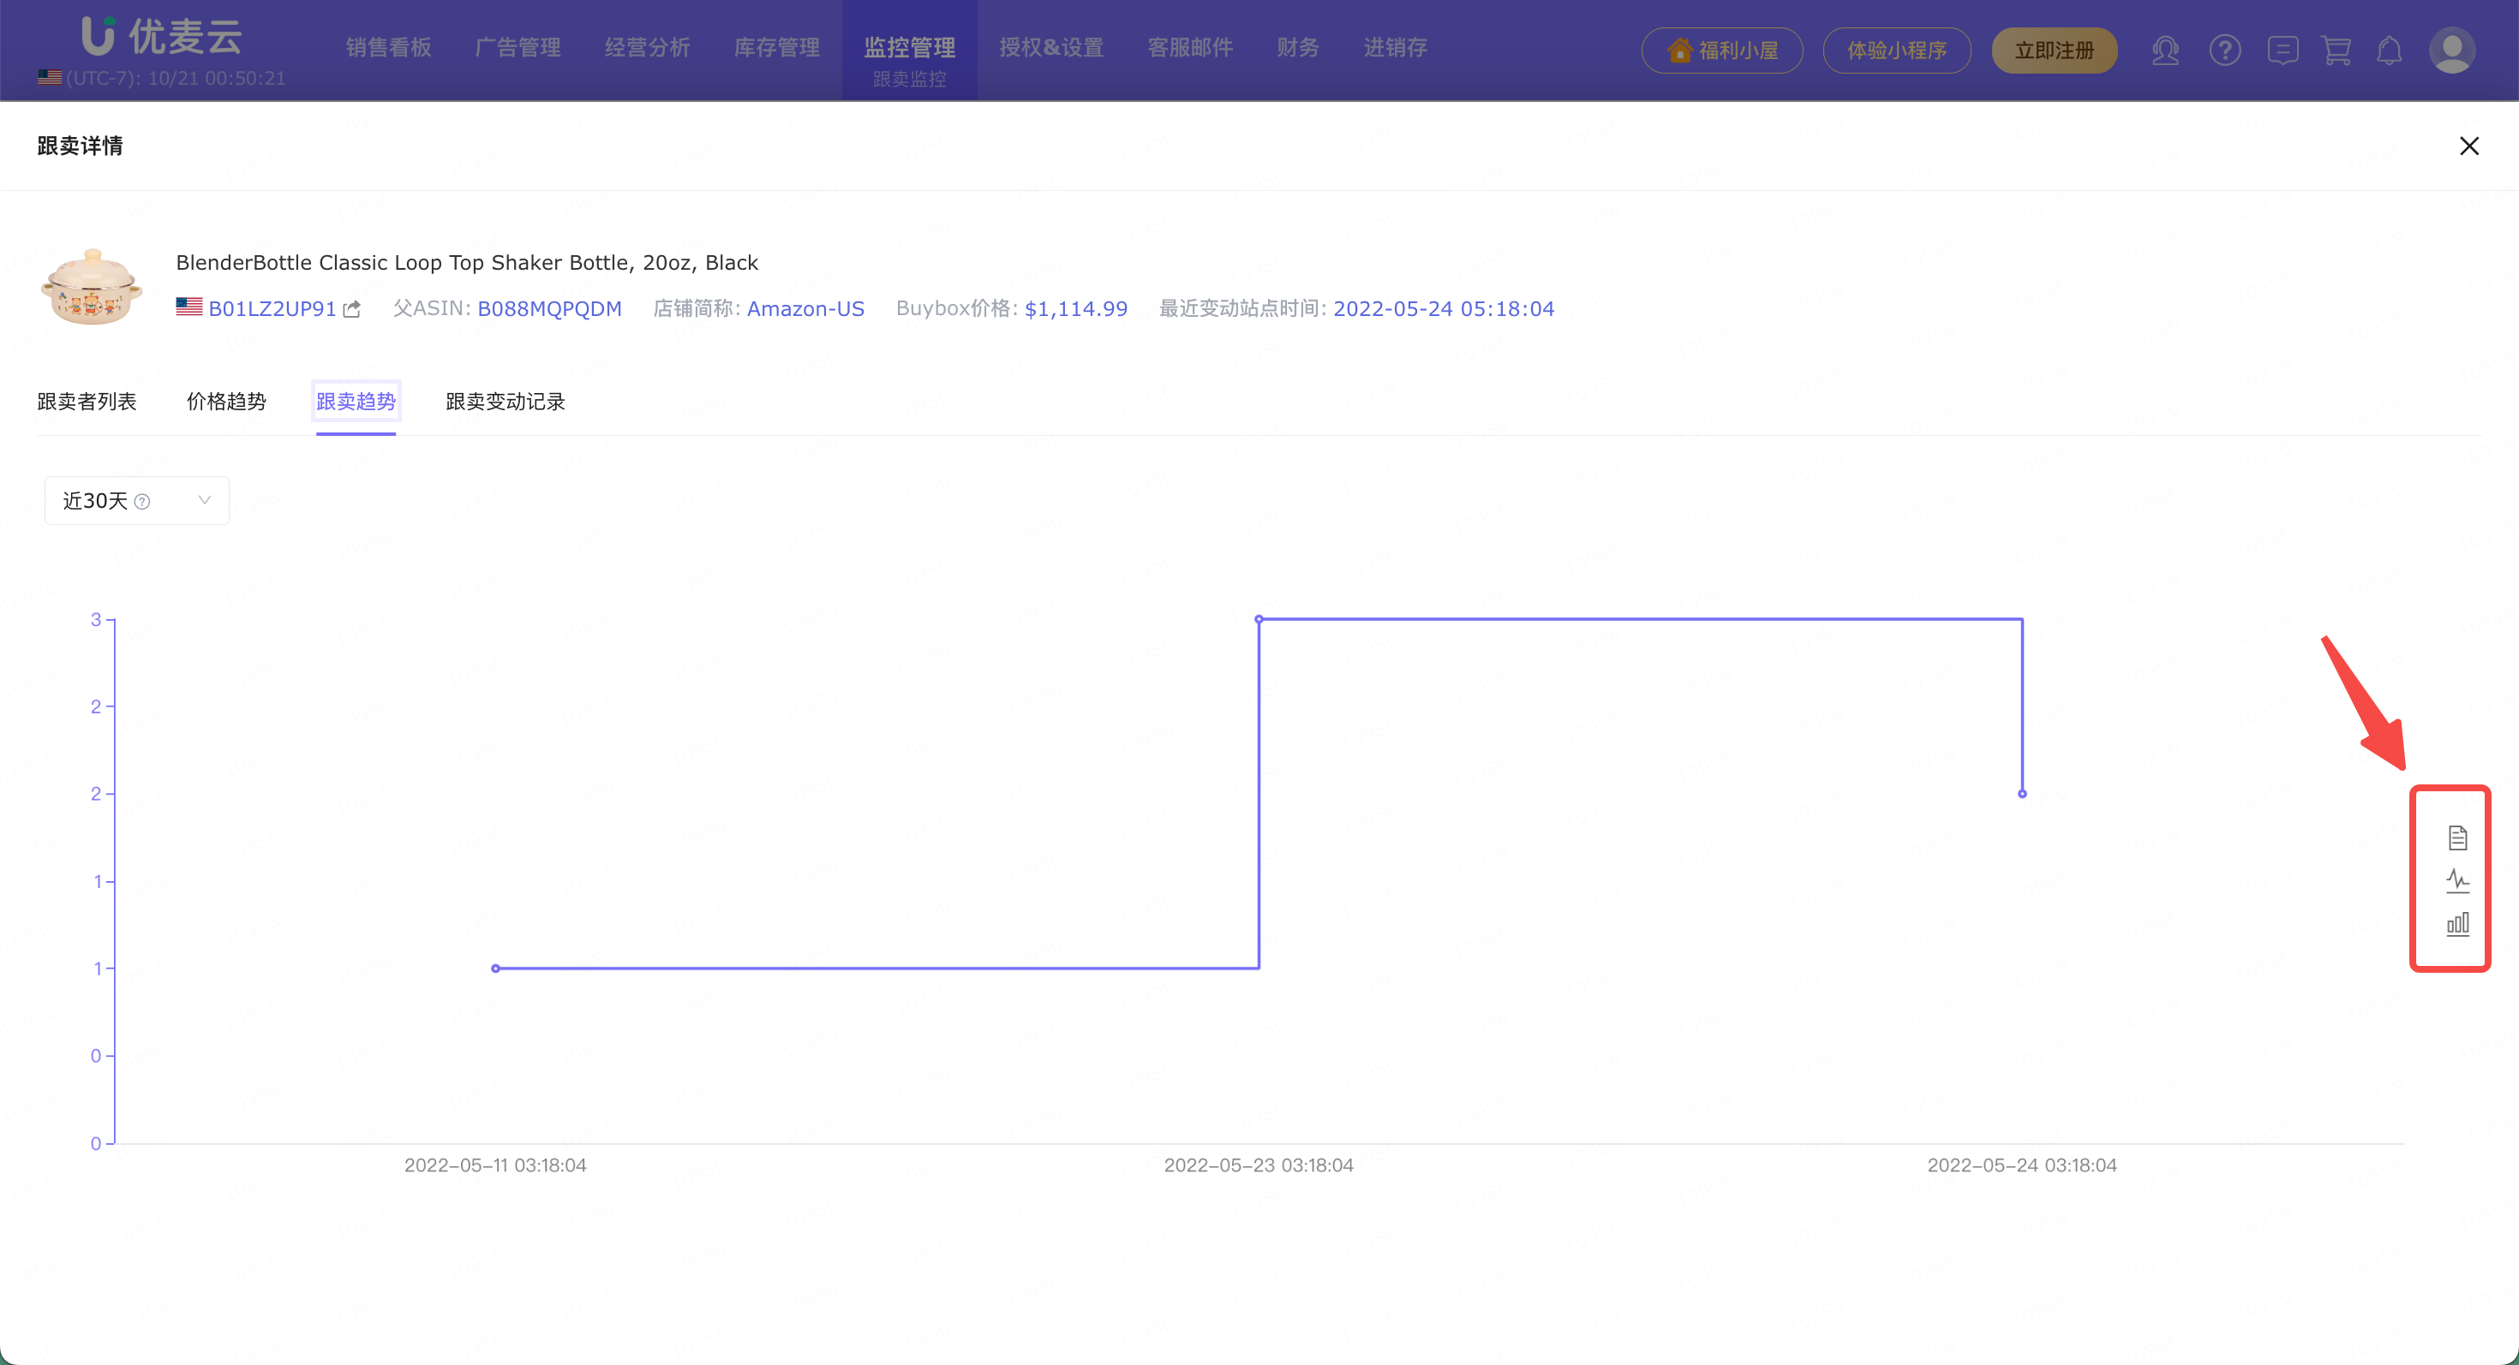Viewport: 2519px width, 1365px height.
Task: Open the message feedback icon
Action: (x=2282, y=50)
